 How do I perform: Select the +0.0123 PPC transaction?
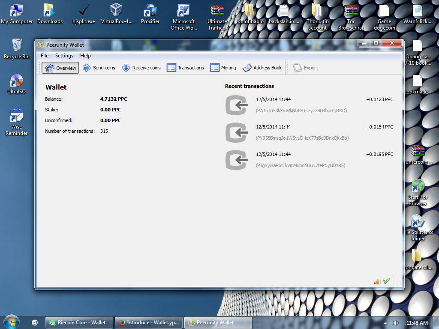coord(309,105)
